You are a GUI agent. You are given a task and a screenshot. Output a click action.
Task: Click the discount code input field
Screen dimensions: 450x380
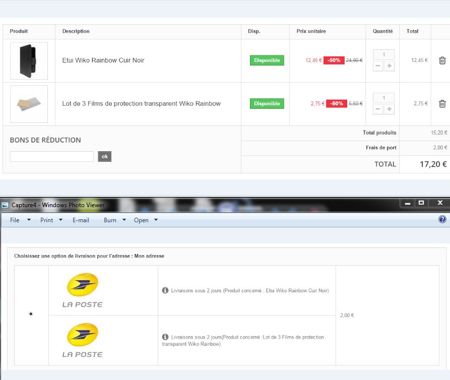pos(52,156)
